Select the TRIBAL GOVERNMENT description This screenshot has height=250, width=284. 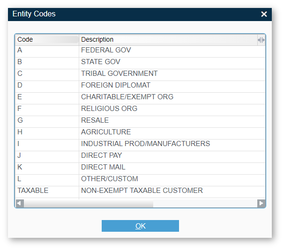coord(172,75)
